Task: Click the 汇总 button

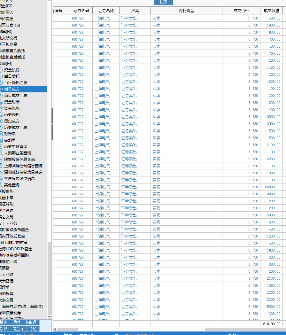Action: pyautogui.click(x=163, y=2)
